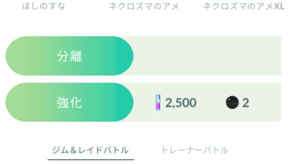This screenshot has width=288, height=164.
Task: Tap the 分離 separate button
Action: pos(69,56)
